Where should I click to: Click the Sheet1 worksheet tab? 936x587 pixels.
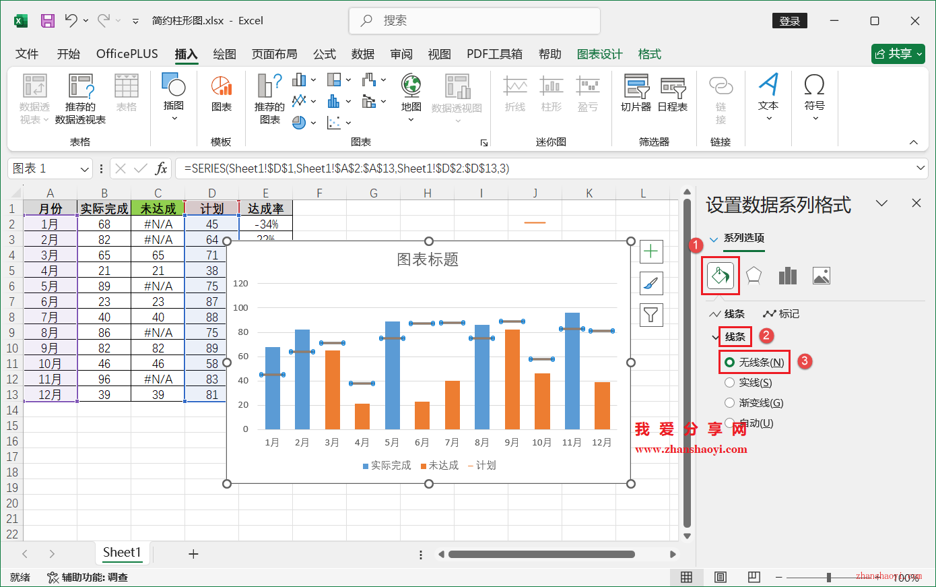pos(123,553)
